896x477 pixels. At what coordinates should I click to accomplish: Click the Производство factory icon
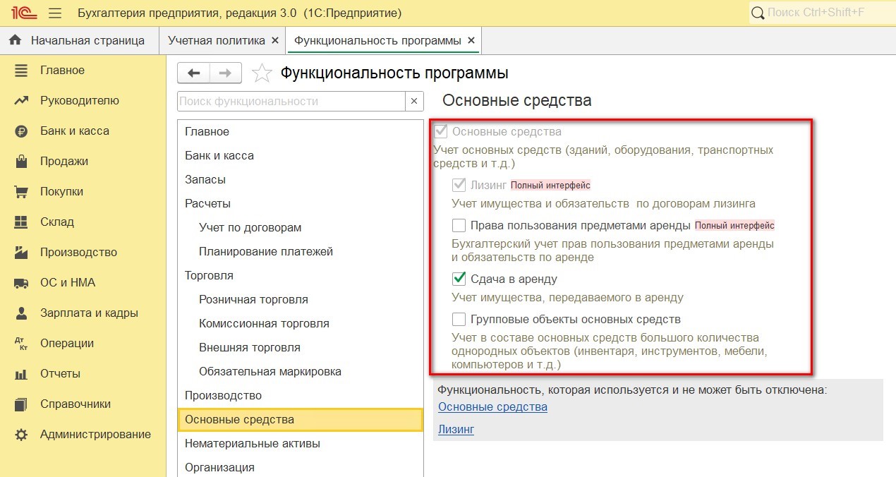(21, 253)
